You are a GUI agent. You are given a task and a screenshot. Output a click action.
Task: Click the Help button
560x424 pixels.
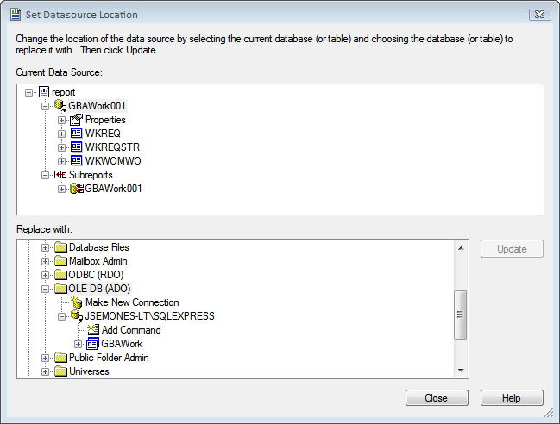click(x=512, y=397)
